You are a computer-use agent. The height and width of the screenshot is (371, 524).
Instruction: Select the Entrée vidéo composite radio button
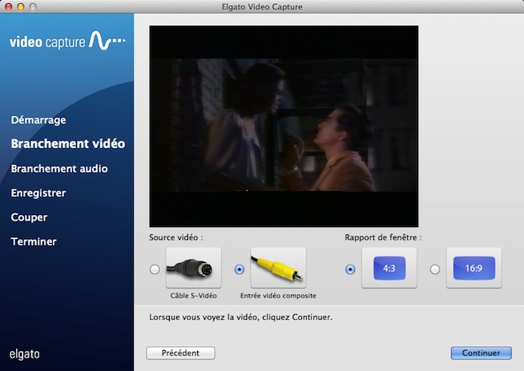pyautogui.click(x=240, y=269)
